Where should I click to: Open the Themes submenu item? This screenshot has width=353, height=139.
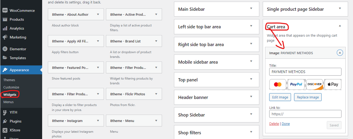click(x=9, y=80)
